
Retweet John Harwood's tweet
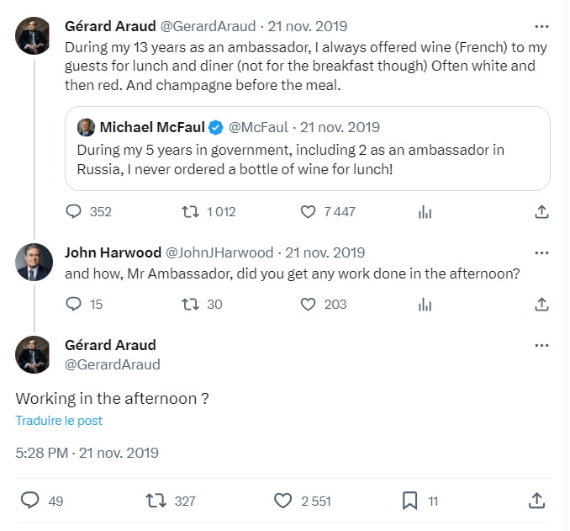point(191,304)
